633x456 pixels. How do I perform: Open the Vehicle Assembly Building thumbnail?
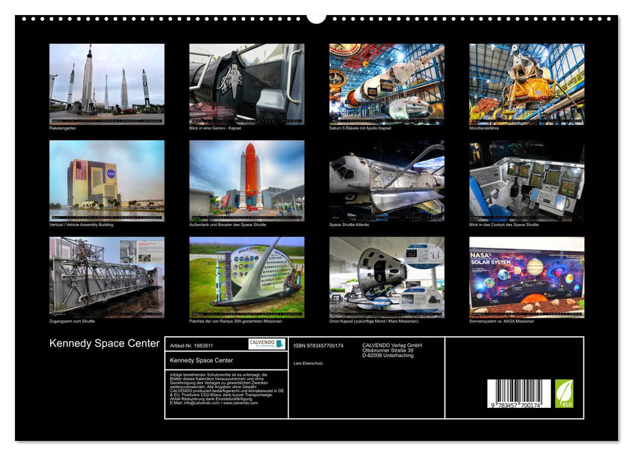pos(106,180)
